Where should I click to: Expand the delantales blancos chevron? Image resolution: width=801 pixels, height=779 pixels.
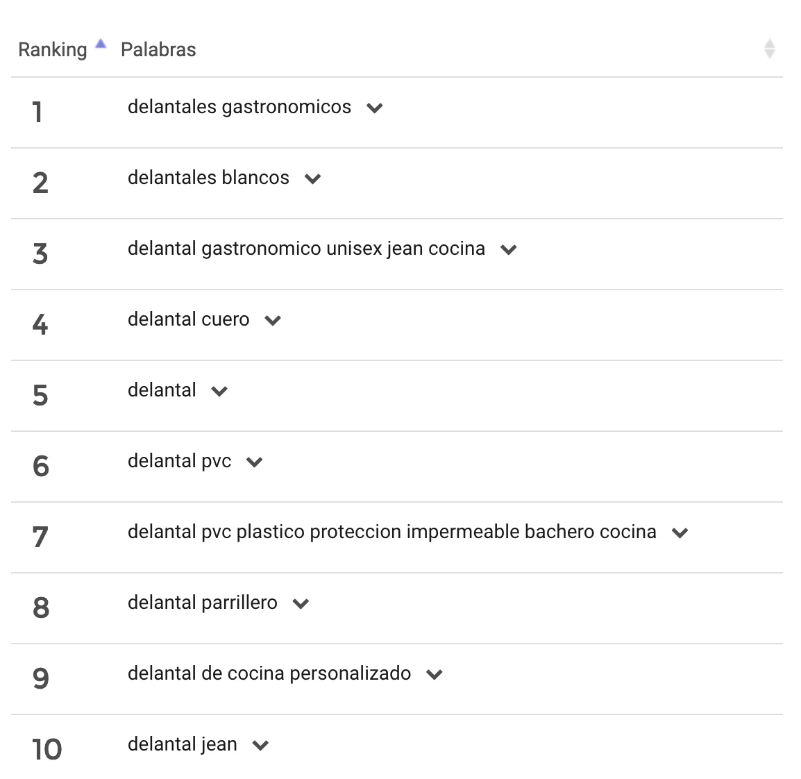[x=312, y=179]
